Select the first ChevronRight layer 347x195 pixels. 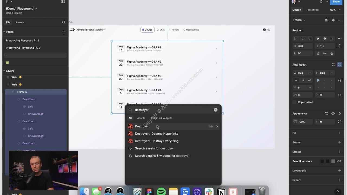click(x=36, y=114)
